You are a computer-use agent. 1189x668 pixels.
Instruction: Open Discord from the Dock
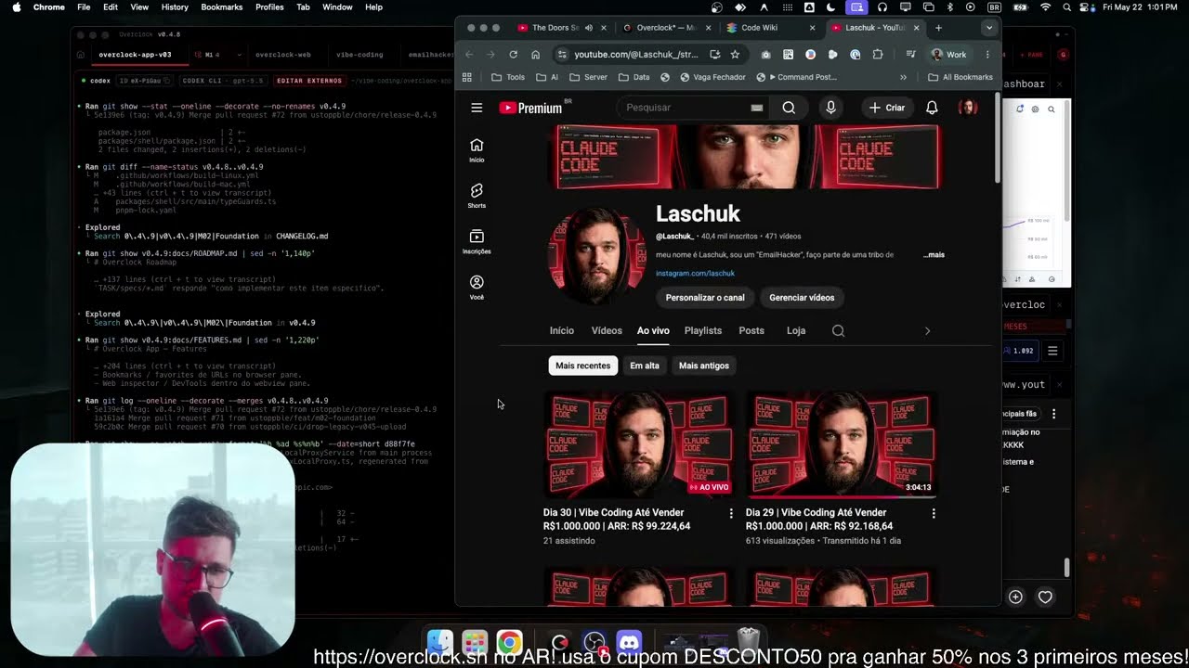pos(629,642)
